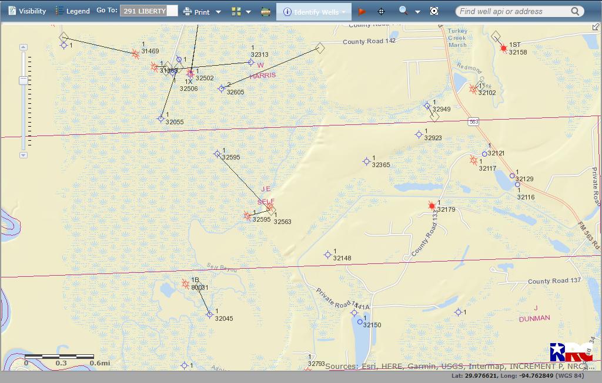Click the 'Self Bayou' map label
Image resolution: width=602 pixels, height=383 pixels.
(222, 267)
